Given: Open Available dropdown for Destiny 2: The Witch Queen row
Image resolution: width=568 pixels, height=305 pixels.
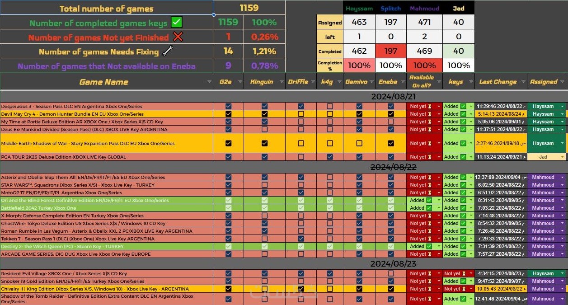Looking at the screenshot, I should pyautogui.click(x=438, y=246).
